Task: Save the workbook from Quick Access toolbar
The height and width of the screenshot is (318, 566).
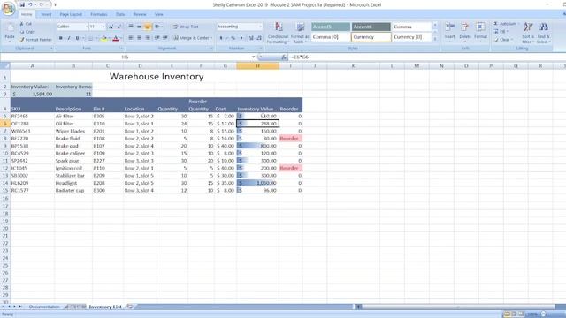Action: [22, 4]
